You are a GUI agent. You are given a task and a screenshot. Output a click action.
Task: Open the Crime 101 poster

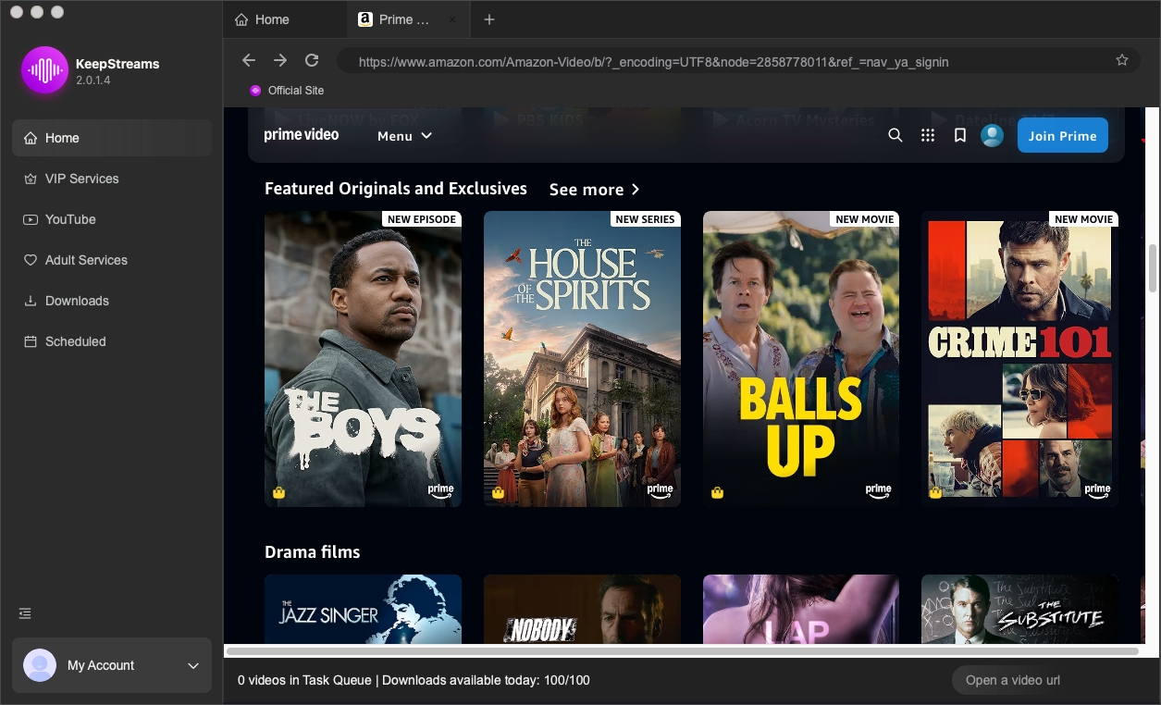click(1019, 359)
